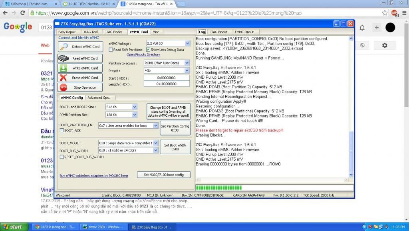Open the Adblock extension icon in Chrome
Viewport: 409px width, 231px height.
(x=394, y=13)
